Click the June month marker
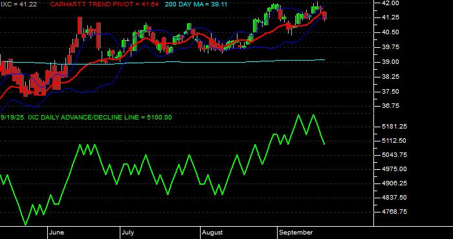Screen dimensions: 453x239 coord(57,233)
